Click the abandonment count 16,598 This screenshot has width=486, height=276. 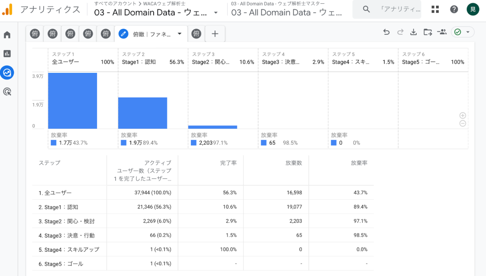[x=294, y=193]
